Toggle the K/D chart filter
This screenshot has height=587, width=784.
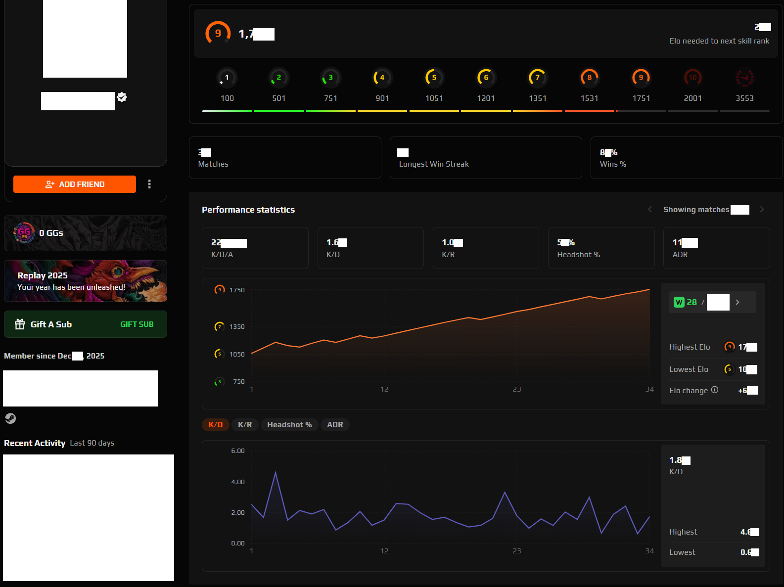click(215, 425)
